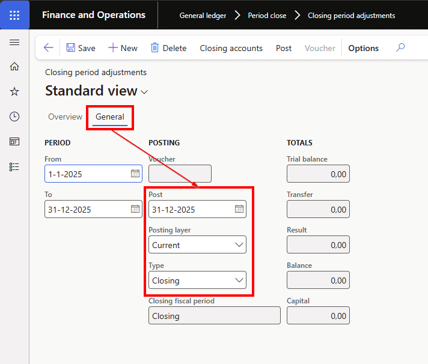Viewport: 428px width, 364px height.
Task: Focus the To date field
Action: [93, 209]
